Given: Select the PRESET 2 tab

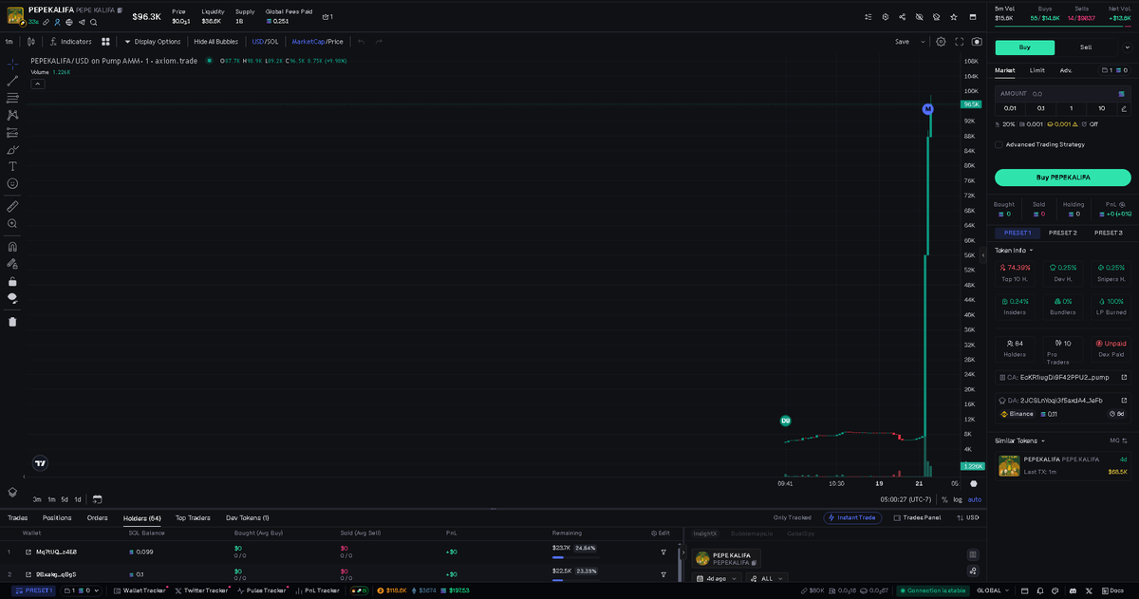Looking at the screenshot, I should coord(1063,233).
